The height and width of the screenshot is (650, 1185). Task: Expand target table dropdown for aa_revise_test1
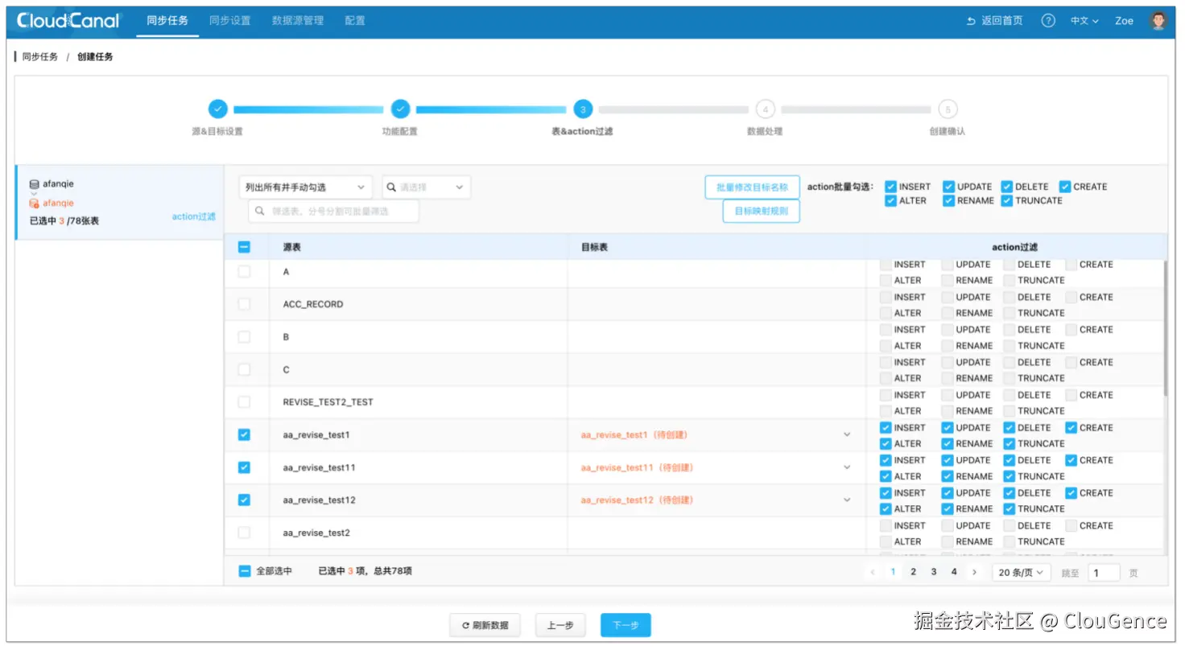pyautogui.click(x=847, y=434)
